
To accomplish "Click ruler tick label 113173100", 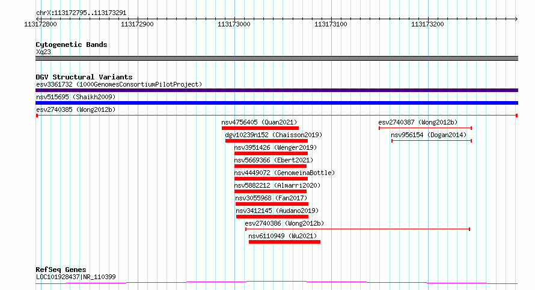I will pyautogui.click(x=331, y=24).
